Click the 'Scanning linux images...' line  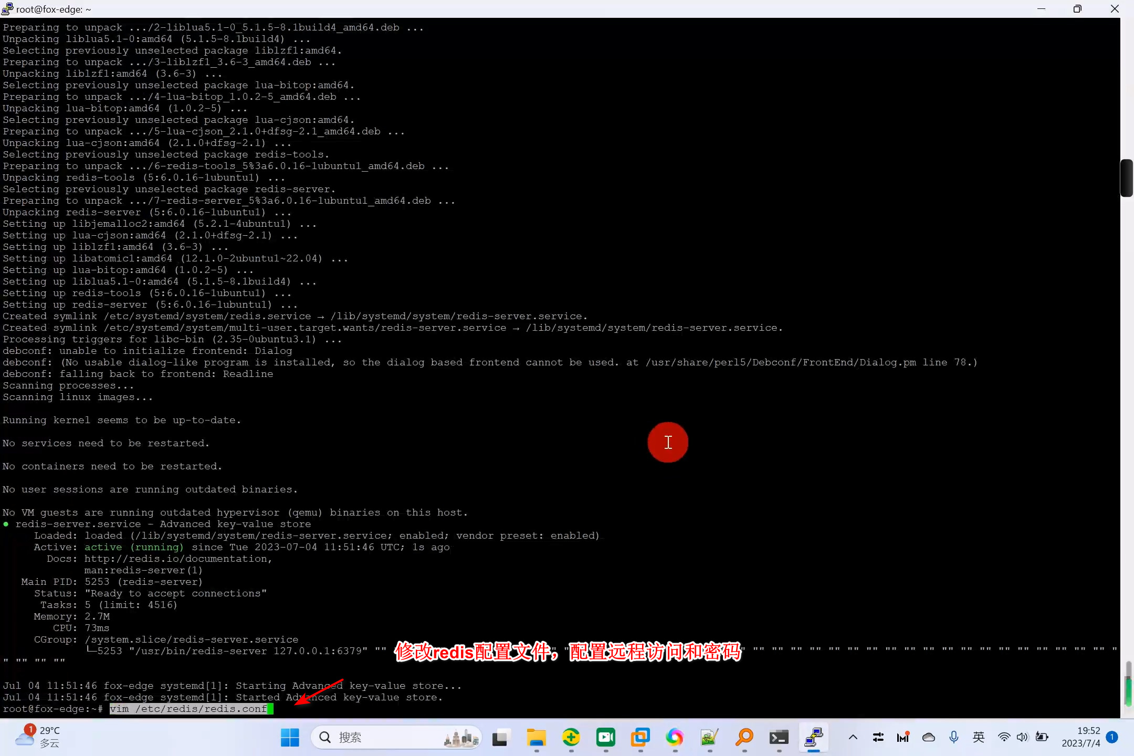point(78,397)
